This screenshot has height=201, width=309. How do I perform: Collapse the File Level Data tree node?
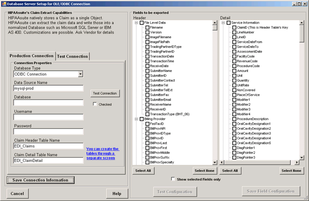(136, 23)
